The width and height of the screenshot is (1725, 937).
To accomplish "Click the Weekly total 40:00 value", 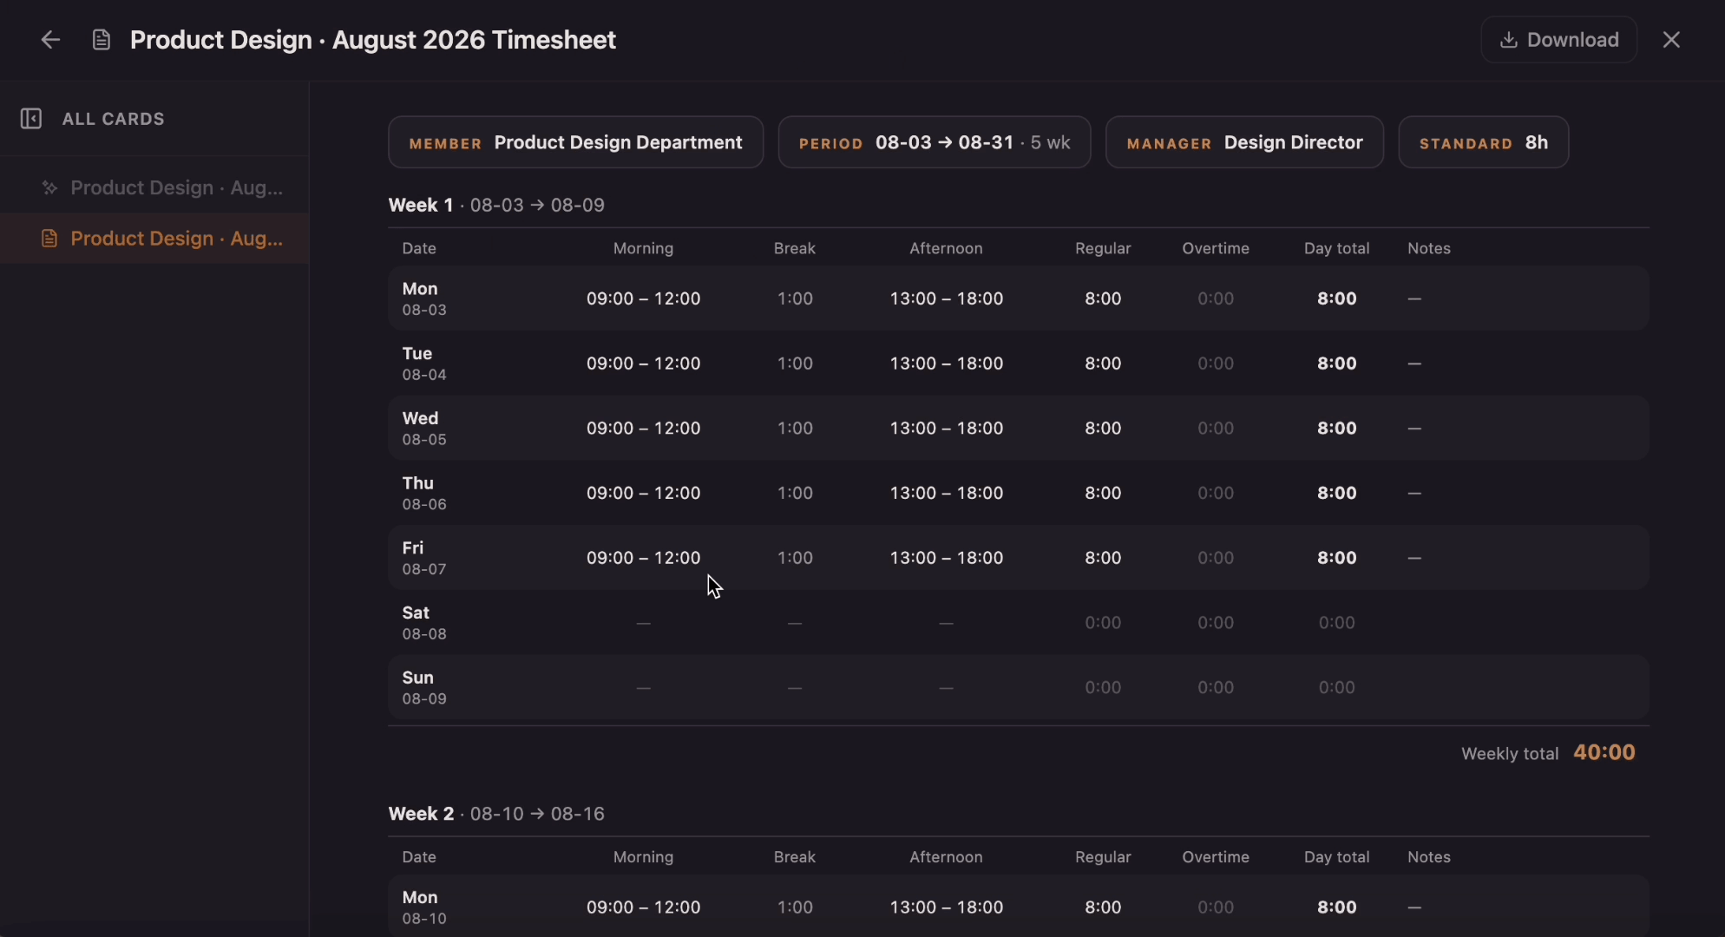I will tap(1604, 752).
